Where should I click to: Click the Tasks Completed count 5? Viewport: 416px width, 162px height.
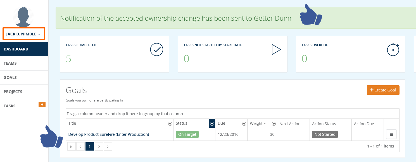pyautogui.click(x=68, y=59)
